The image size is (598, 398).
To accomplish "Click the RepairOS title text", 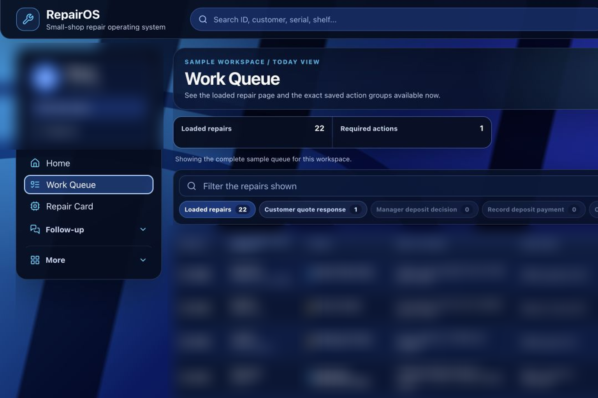I will [x=73, y=14].
